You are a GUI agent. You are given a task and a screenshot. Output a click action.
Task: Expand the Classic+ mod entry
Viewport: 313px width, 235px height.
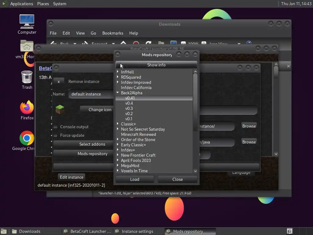click(x=118, y=124)
